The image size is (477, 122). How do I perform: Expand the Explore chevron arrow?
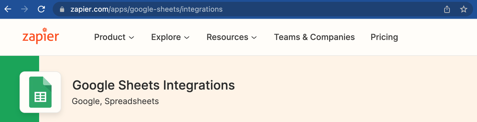(187, 38)
